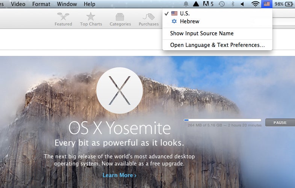Viewport: 295px width, 188px height.
Task: Open the Featured section in App Store
Action: pyautogui.click(x=64, y=19)
